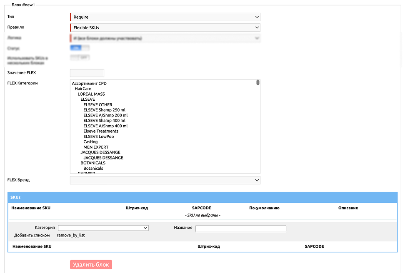The width and height of the screenshot is (405, 273).
Task: Click the Добавить списком link
Action: click(32, 235)
